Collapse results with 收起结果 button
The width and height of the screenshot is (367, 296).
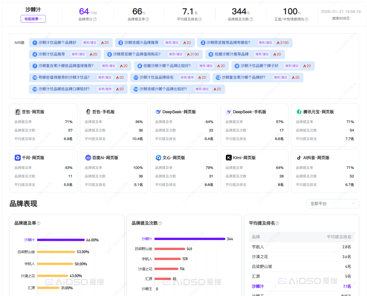tap(33, 19)
